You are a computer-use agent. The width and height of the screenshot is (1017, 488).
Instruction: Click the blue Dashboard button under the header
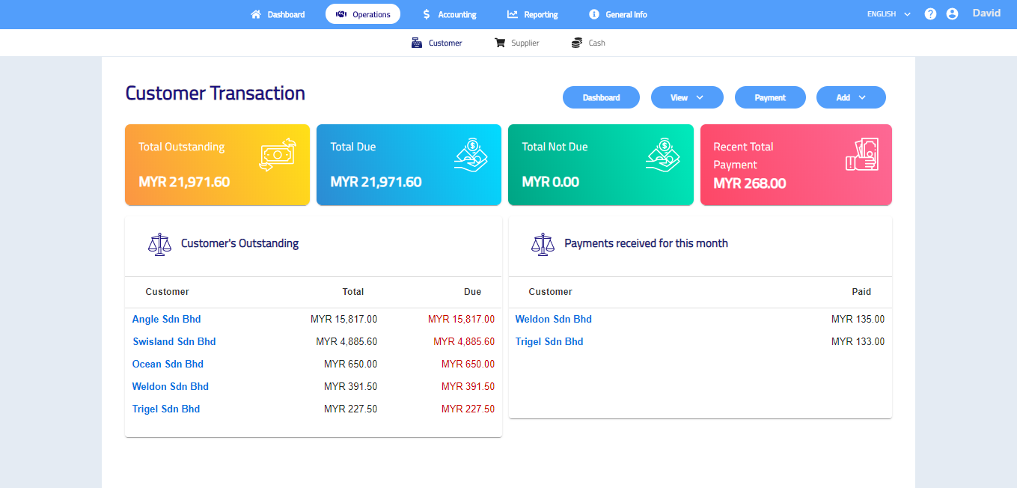(x=601, y=97)
